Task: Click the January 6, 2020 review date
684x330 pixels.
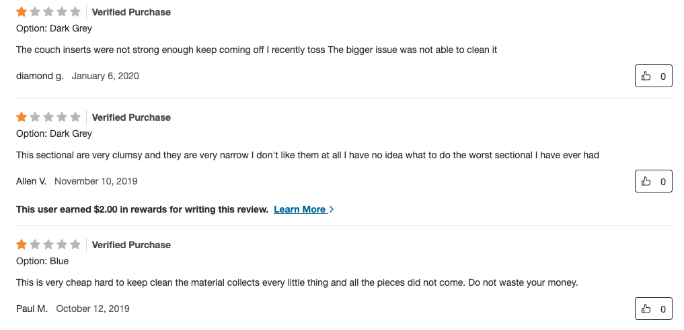Action: click(x=105, y=76)
